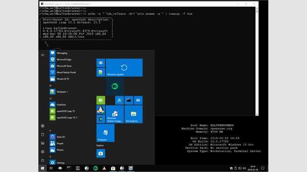Open Task View on the taskbar
The height and width of the screenshot is (172, 307).
pos(51,168)
